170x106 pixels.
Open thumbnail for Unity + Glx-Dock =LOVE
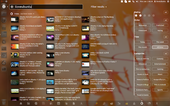point(86,55)
